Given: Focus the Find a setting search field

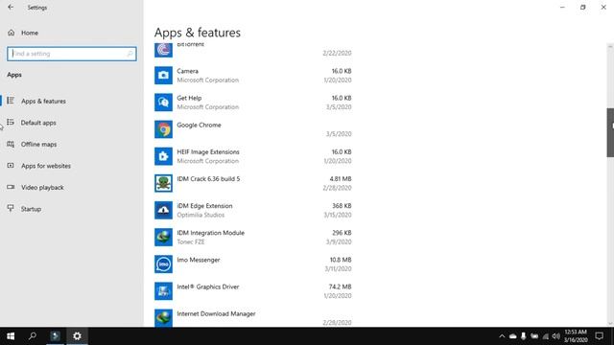Looking at the screenshot, I should pos(72,54).
